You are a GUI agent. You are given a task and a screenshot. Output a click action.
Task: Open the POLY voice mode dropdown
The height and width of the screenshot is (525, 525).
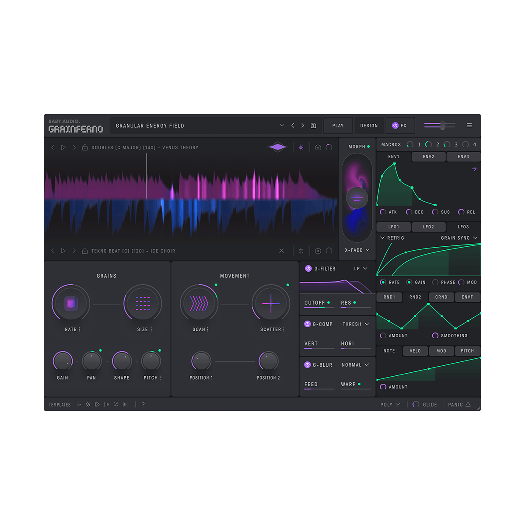click(390, 405)
